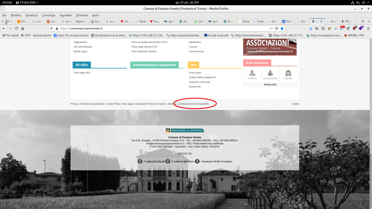Image resolution: width=372 pixels, height=209 pixels.
Task: Open the ARUBA_CMS bookmark
Action: coord(353,35)
